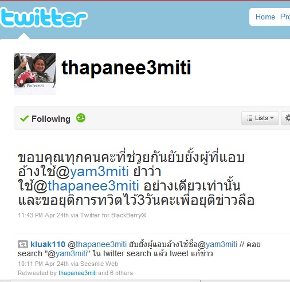This screenshot has width=290, height=282.
Task: Open the kluak110 user link
Action: (x=48, y=244)
